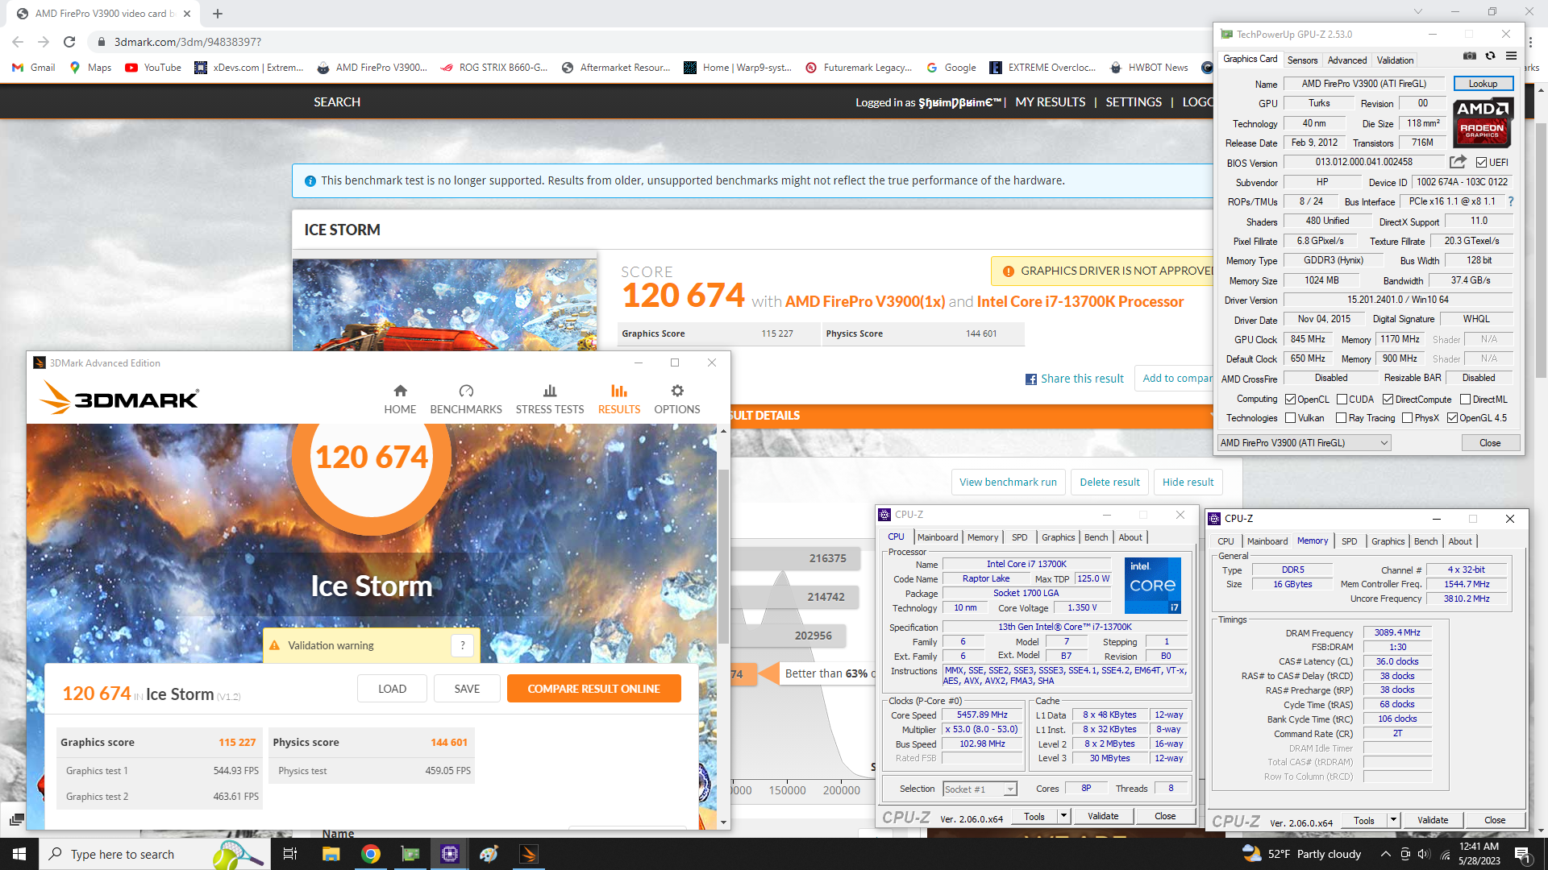Go back in the Chrome browser
The height and width of the screenshot is (870, 1548).
pyautogui.click(x=18, y=42)
